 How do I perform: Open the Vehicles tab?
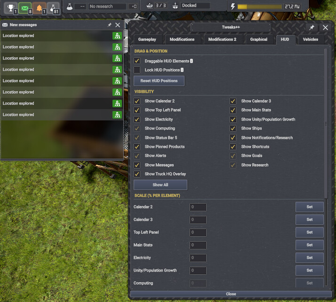(x=310, y=40)
